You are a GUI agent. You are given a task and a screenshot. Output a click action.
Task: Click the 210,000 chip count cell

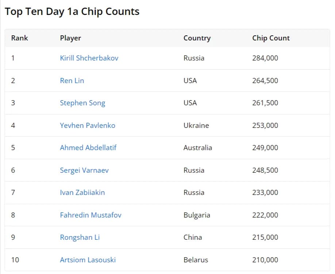[x=265, y=260]
